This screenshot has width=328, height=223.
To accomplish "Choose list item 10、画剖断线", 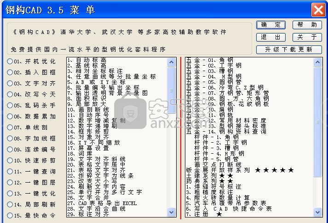I will click(x=88, y=110).
